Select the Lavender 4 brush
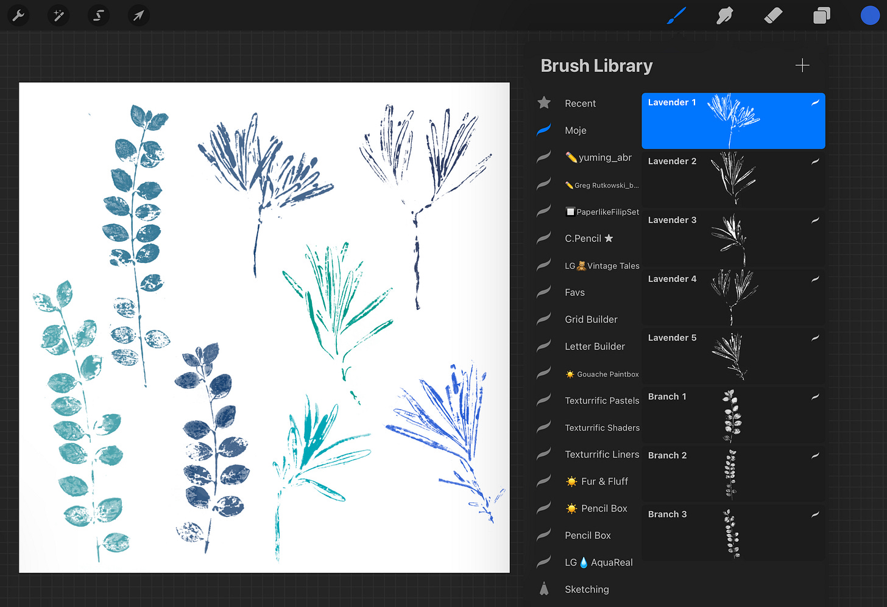887x607 pixels. pos(733,297)
